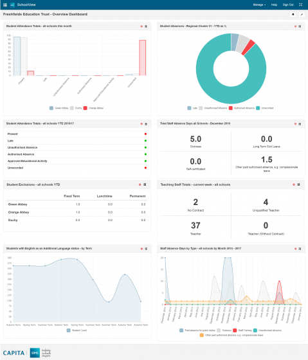Click the SIMS logo in the footer
Screen dimensions: 308x360
[35, 353]
